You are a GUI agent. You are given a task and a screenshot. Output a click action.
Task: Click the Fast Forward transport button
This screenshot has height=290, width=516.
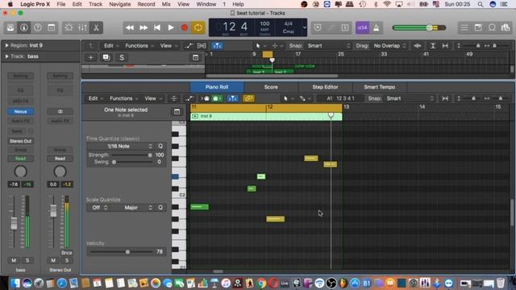coord(144,27)
